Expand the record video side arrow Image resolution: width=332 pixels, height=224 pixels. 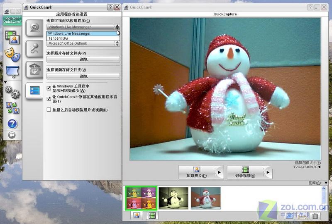coord(268,172)
